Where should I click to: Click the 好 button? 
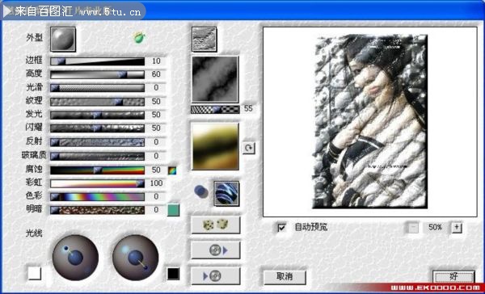click(453, 277)
